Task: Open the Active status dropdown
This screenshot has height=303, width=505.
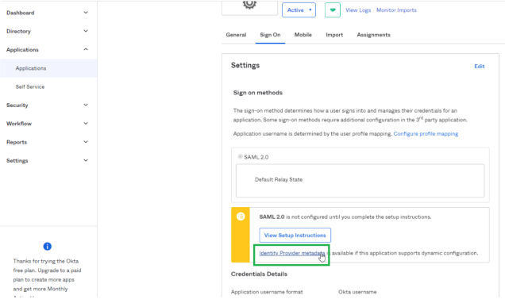Action: click(x=299, y=10)
